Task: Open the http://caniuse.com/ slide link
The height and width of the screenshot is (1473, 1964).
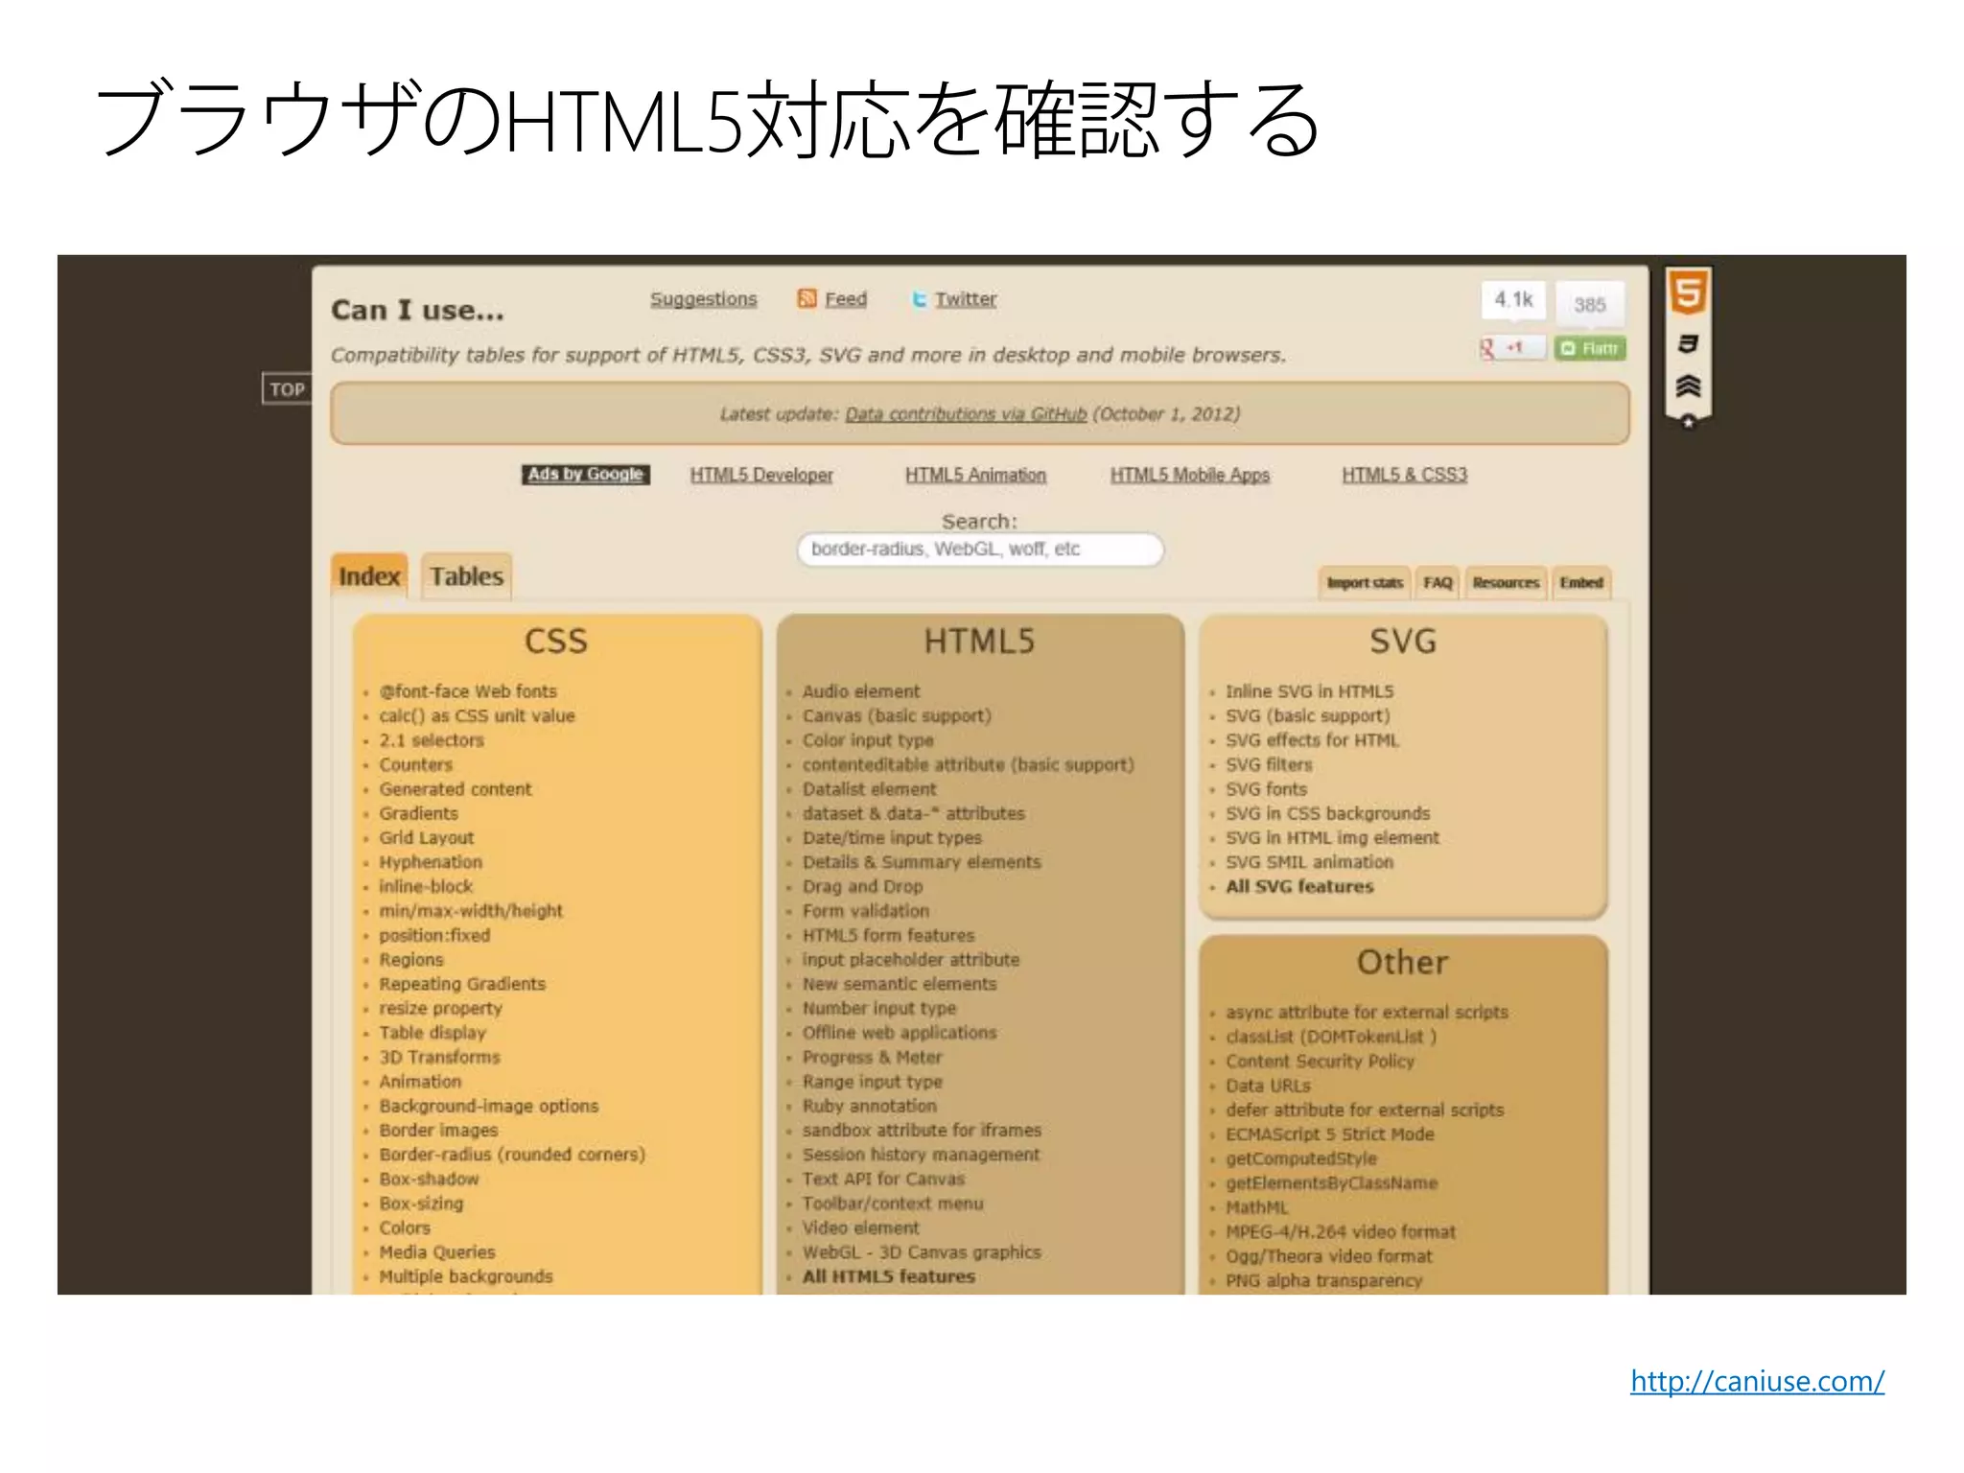Action: [x=1757, y=1381]
